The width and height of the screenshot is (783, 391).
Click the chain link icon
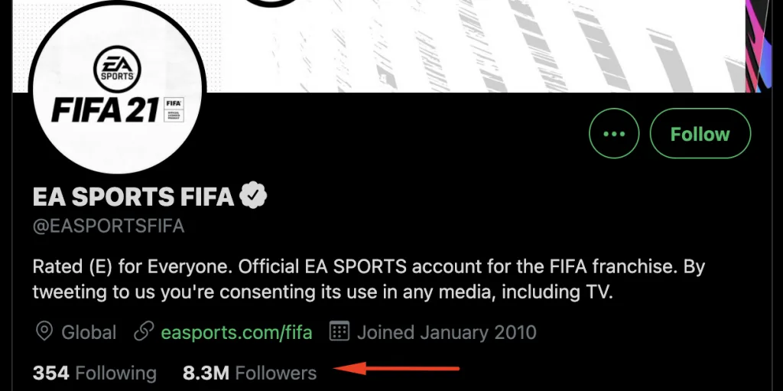[x=143, y=332]
